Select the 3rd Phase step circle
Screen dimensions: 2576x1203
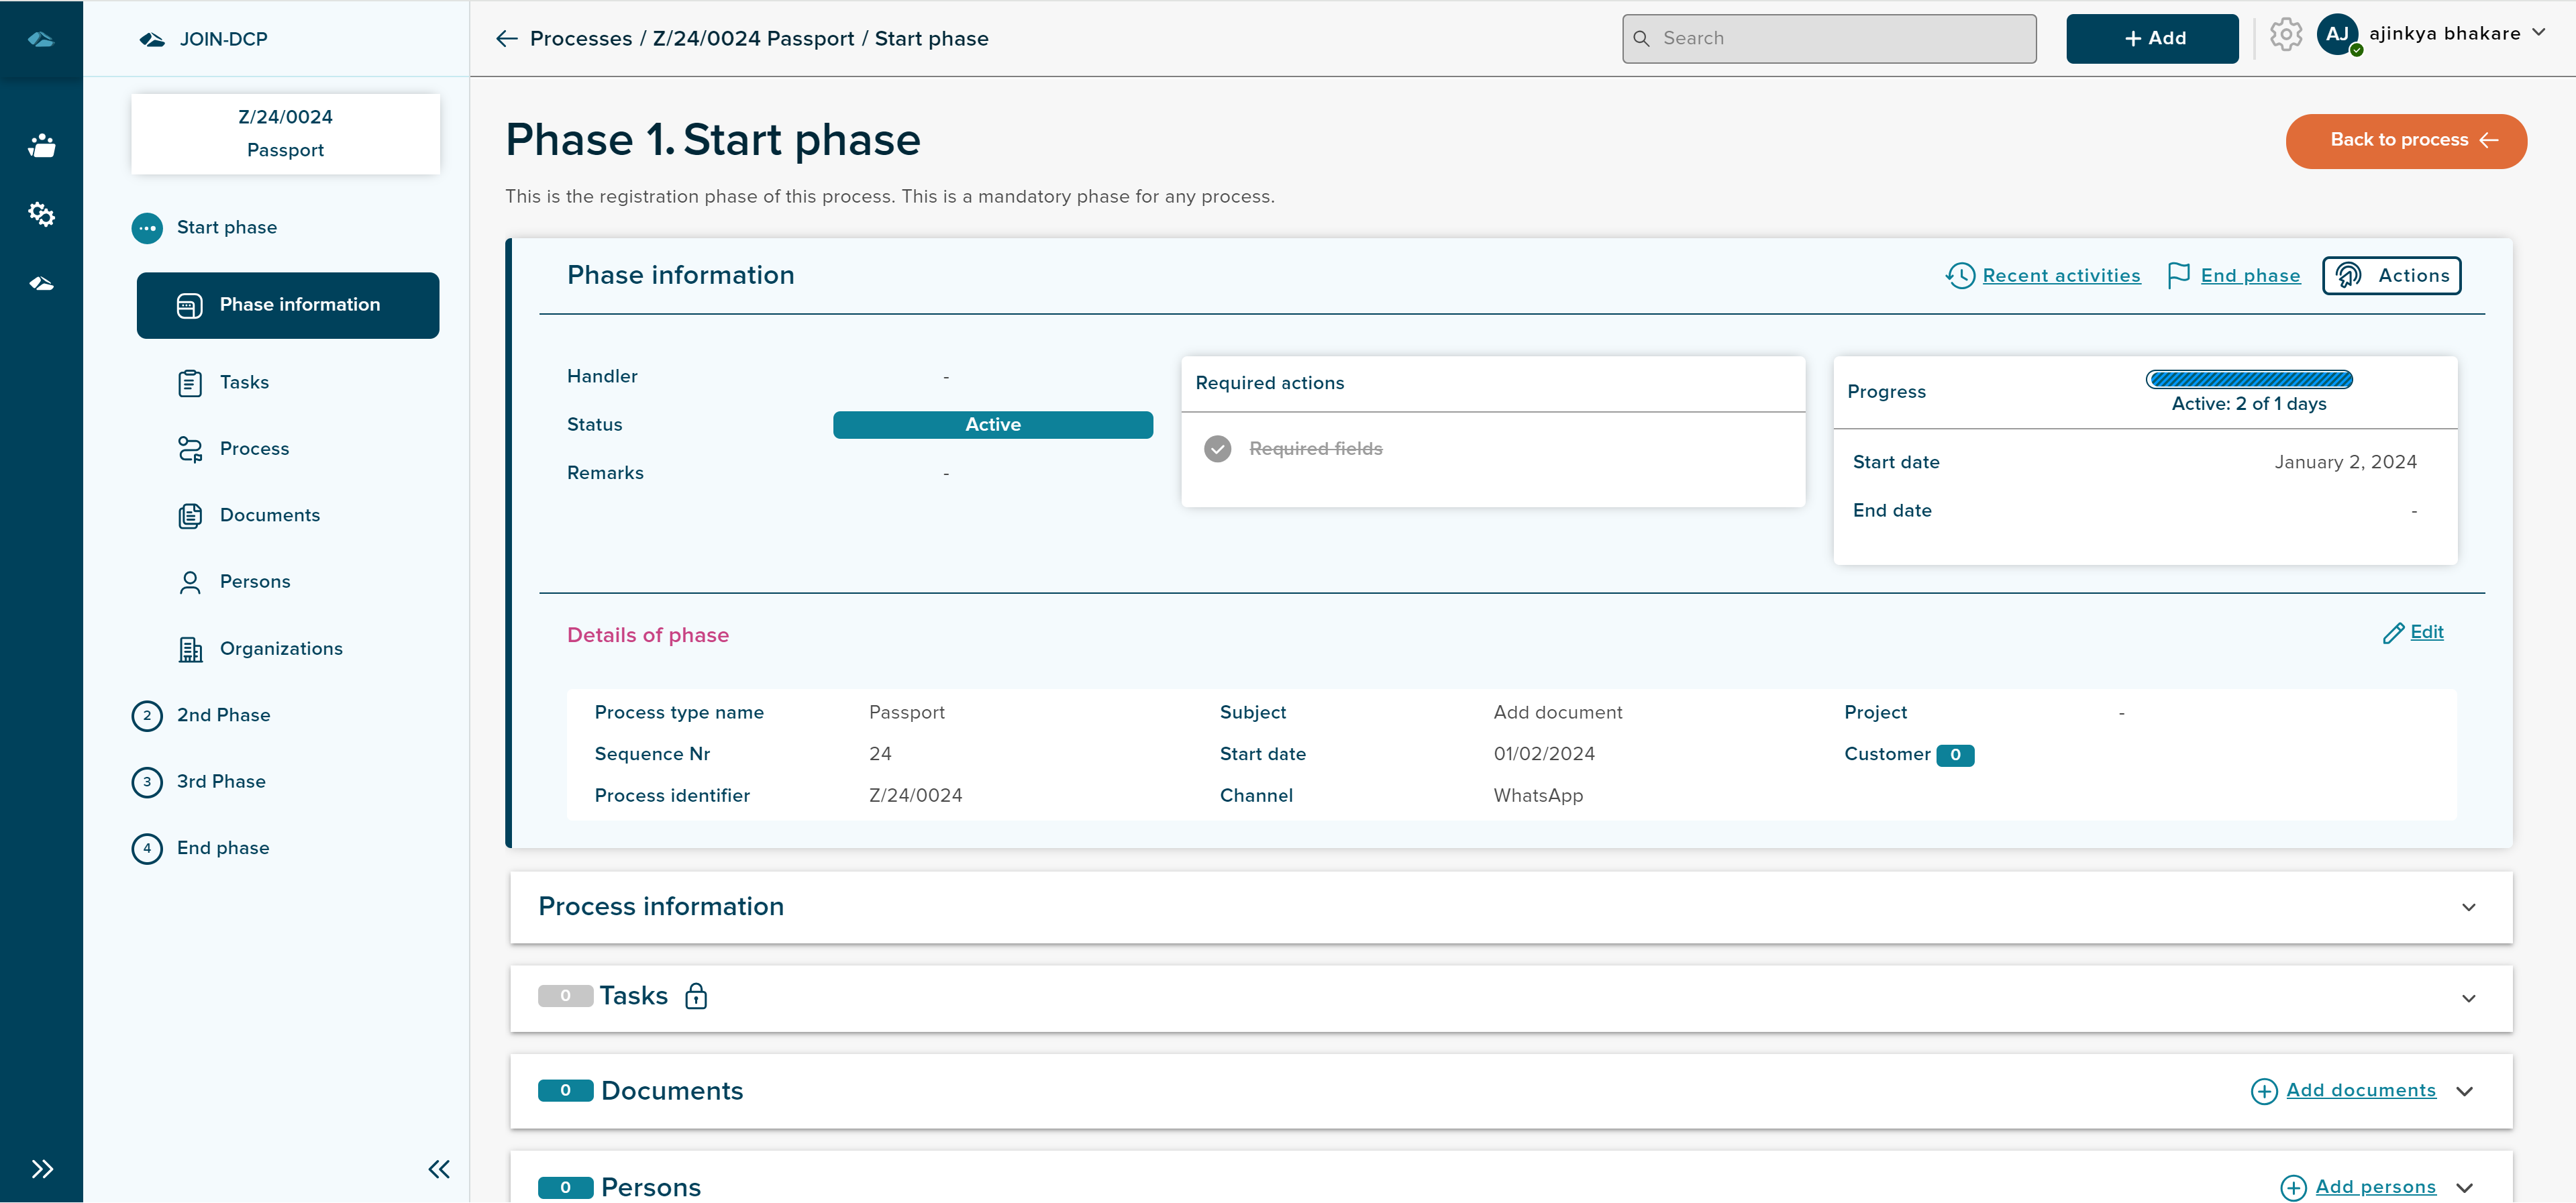click(147, 782)
